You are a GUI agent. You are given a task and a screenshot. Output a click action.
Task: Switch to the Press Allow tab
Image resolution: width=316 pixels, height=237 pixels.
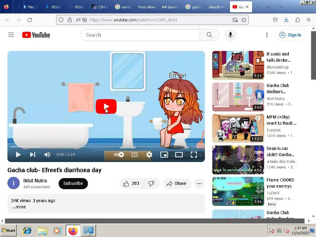[147, 7]
